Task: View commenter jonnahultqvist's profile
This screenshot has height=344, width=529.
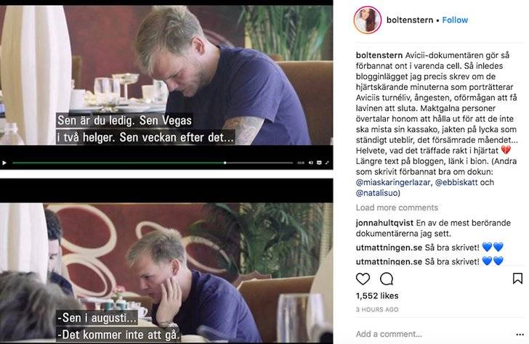Action: (x=384, y=223)
